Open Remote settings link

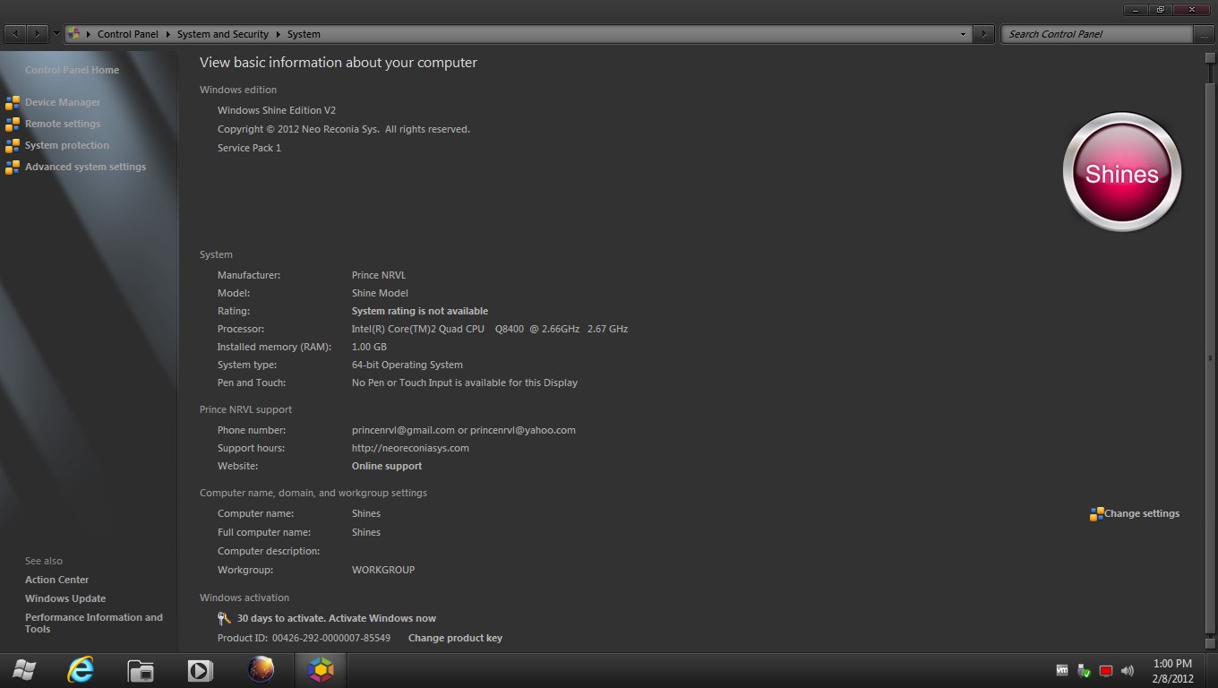[63, 124]
